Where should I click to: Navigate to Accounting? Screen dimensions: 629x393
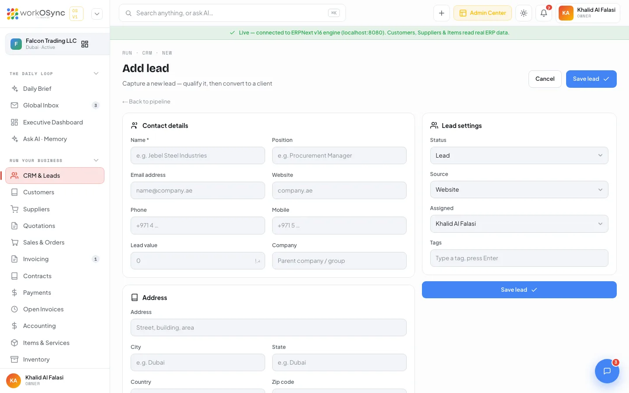55,326
